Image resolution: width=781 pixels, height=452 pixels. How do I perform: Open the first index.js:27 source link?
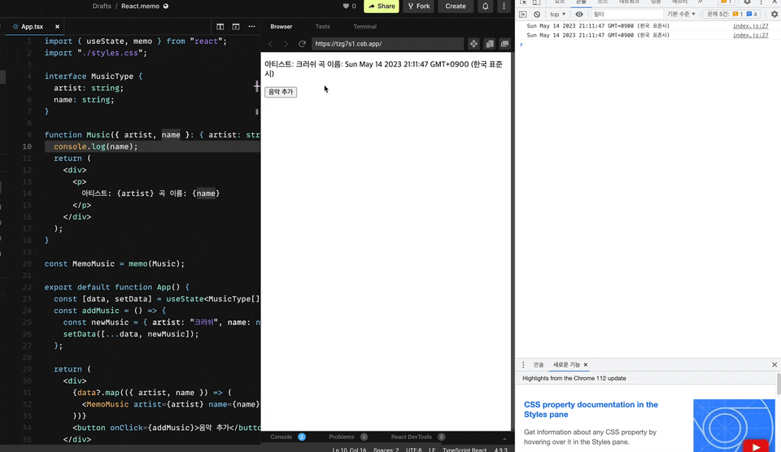[x=750, y=26]
